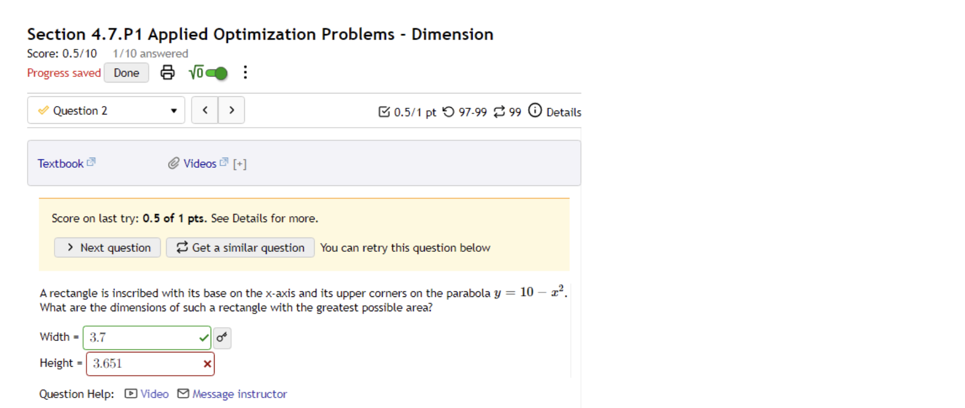The width and height of the screenshot is (965, 408).
Task: Click the Video play icon under Question Help
Action: tap(130, 394)
